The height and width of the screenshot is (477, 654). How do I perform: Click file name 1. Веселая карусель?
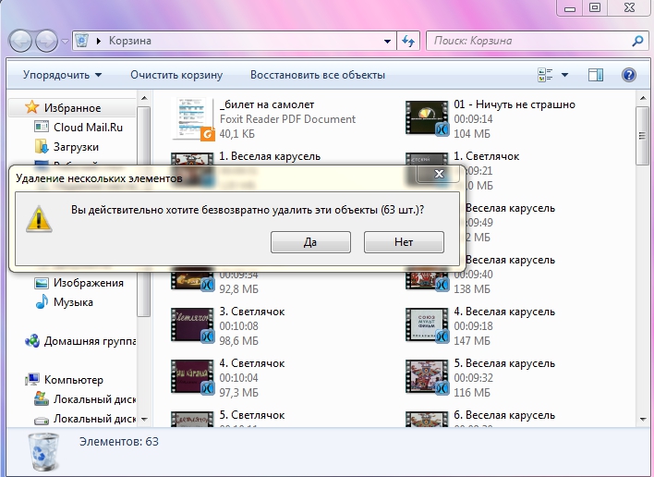click(270, 156)
